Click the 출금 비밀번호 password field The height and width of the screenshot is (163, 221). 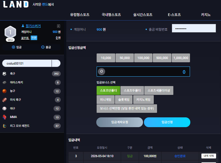coord(194,28)
